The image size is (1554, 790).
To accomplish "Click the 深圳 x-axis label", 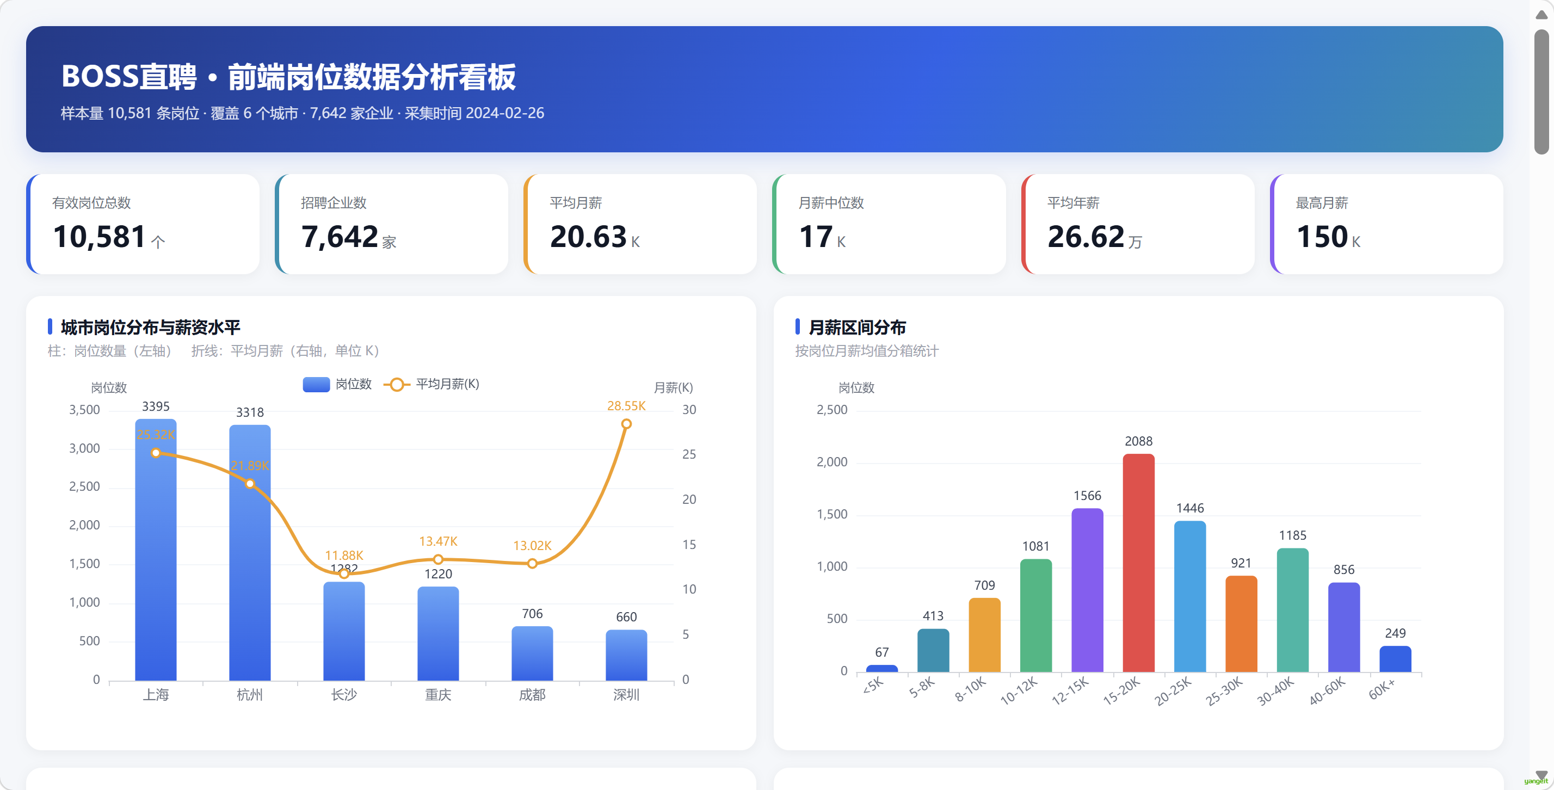I will tap(626, 695).
